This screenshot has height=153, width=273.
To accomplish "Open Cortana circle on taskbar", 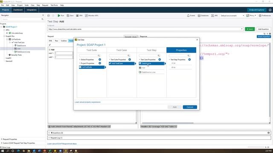I will (x=13, y=151).
